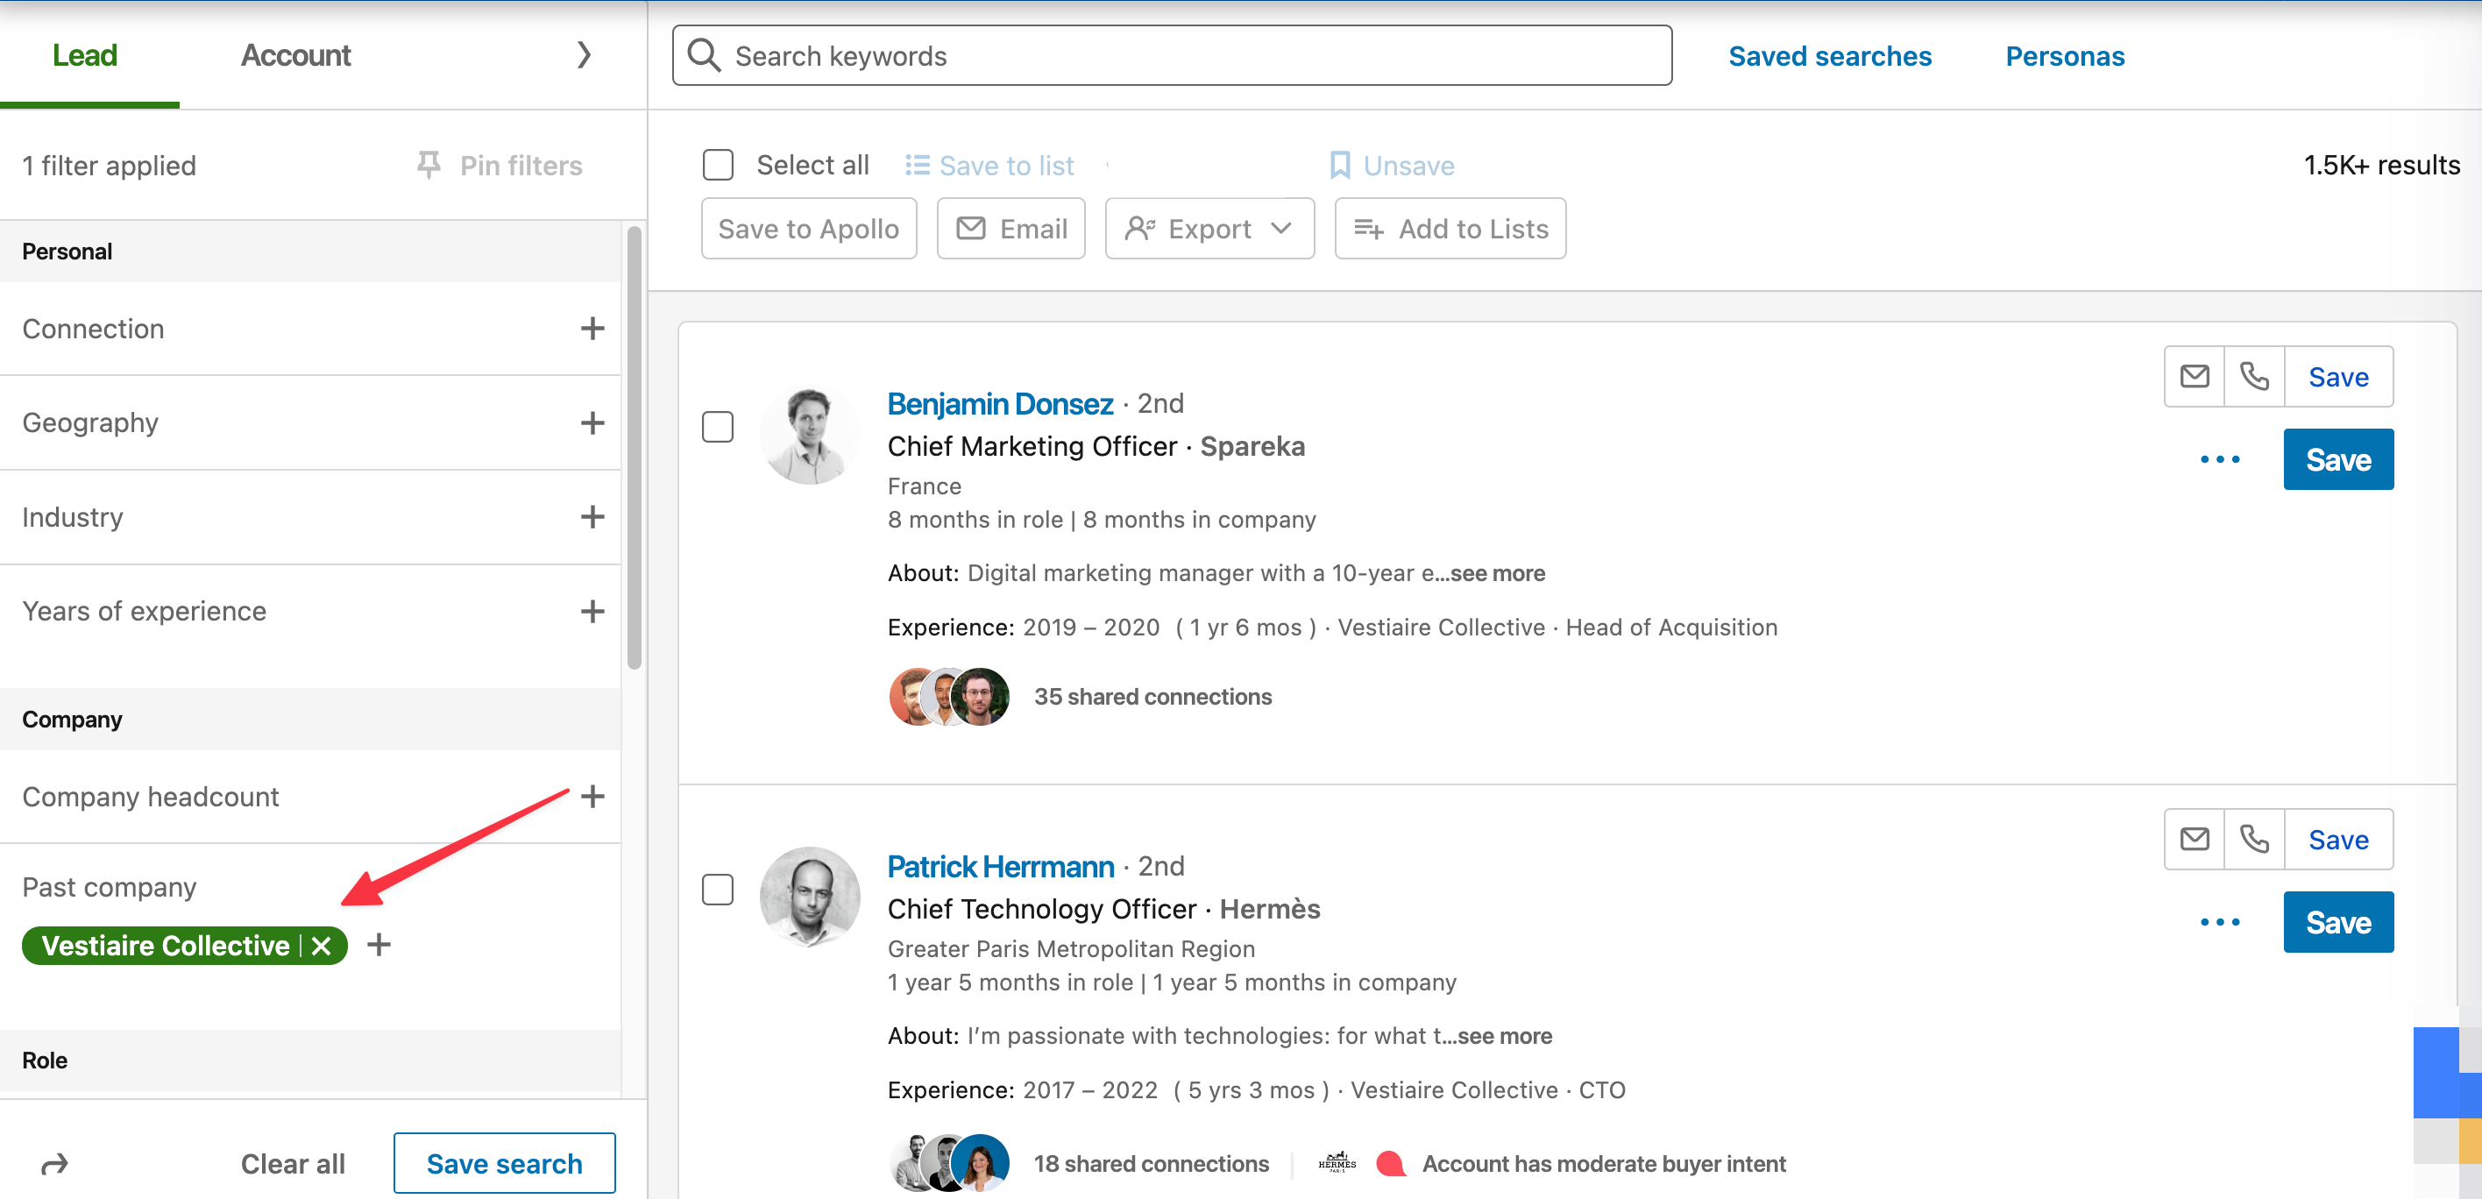2482x1199 pixels.
Task: Open Saved searches
Action: 1829,56
